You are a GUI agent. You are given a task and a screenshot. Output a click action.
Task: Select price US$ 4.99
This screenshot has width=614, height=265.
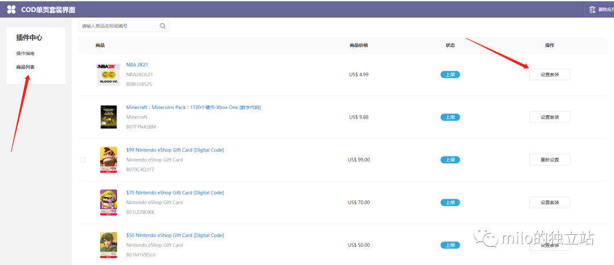tap(359, 74)
